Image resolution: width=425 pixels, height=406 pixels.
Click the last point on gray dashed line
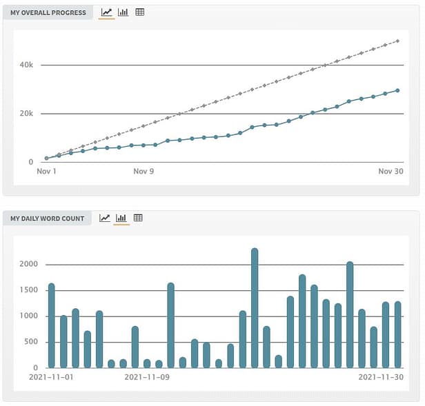tap(397, 41)
